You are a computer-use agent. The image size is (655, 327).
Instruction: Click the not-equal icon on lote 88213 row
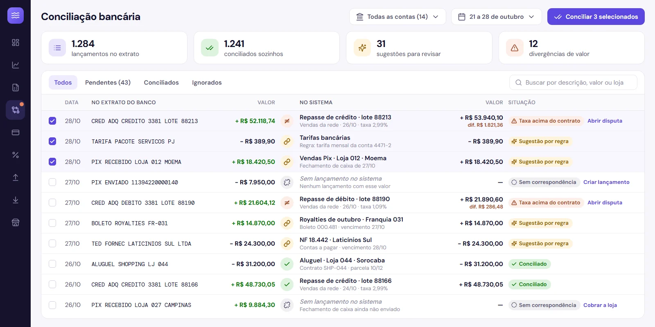click(x=287, y=121)
